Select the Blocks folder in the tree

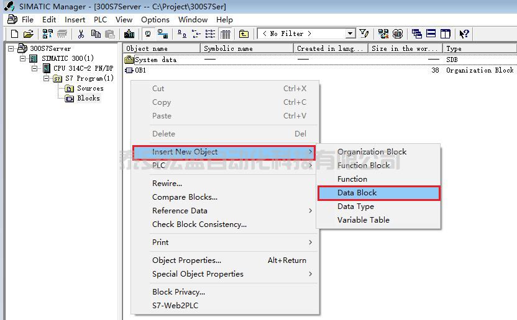88,98
